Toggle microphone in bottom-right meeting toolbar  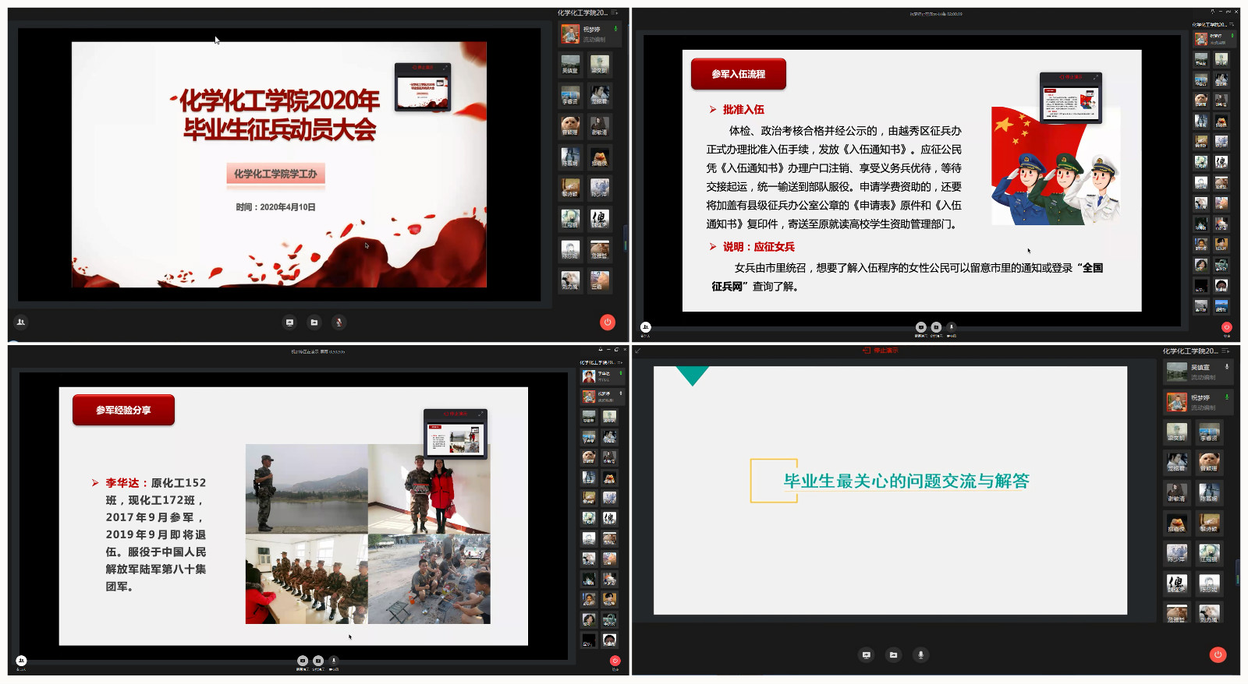click(920, 655)
